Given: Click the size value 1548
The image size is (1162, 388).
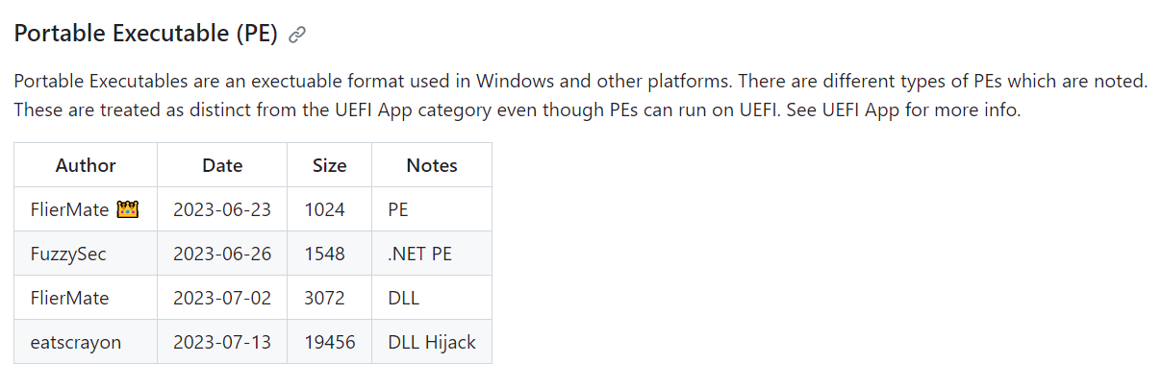Looking at the screenshot, I should 324,254.
